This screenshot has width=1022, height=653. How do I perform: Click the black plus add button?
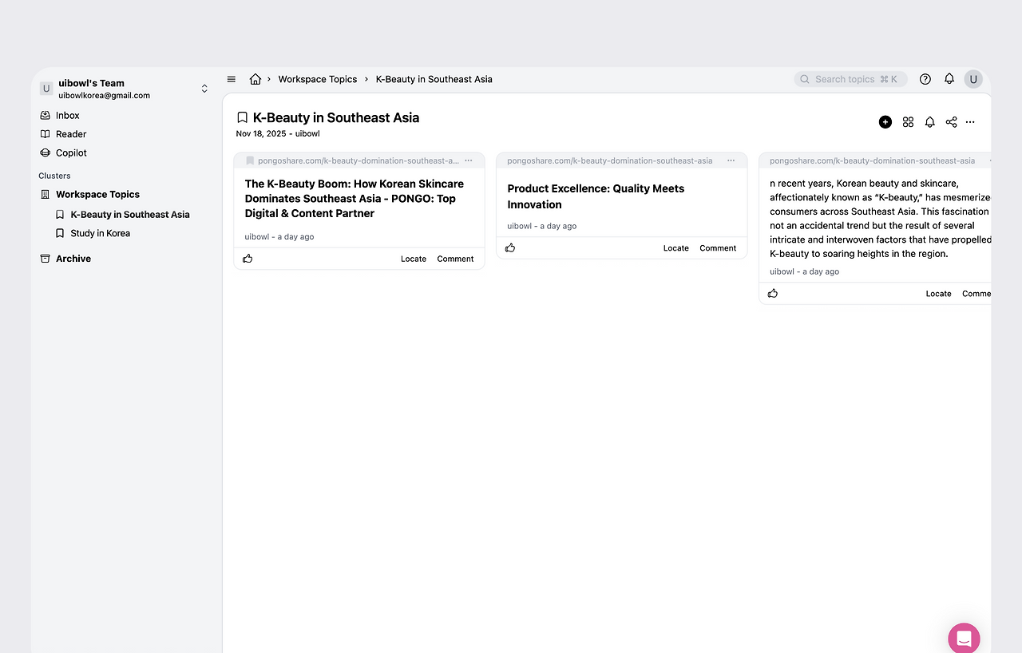(x=885, y=122)
